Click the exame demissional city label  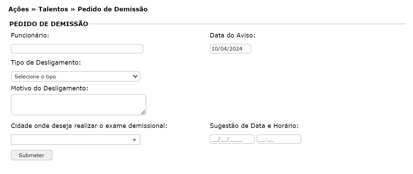89,126
